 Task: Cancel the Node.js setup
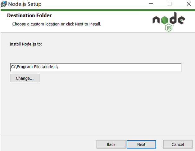pos(178,144)
